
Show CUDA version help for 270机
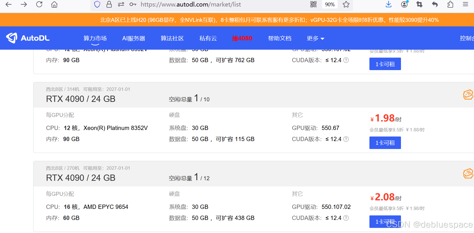coord(346,218)
